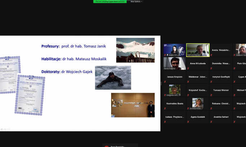This screenshot has height=147, width=246.
Task: Select Mariusz Majdan's highlighted speaker video
Action: point(198,50)
